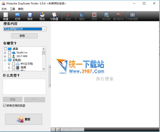
Task: Click the computer icon beside 此电脑
Action: pos(10,60)
